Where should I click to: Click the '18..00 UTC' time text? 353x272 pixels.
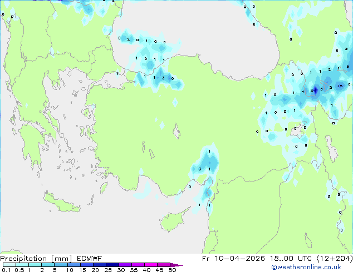[291, 259]
